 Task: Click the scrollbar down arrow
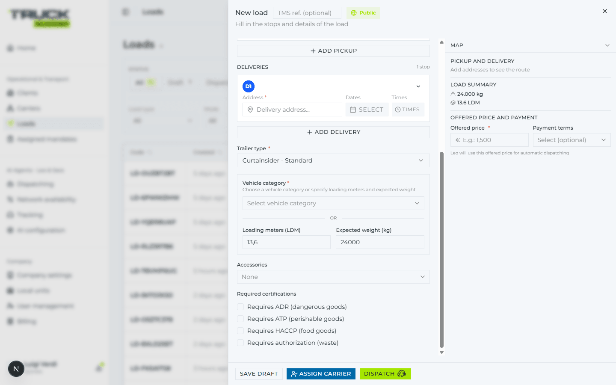(x=441, y=352)
